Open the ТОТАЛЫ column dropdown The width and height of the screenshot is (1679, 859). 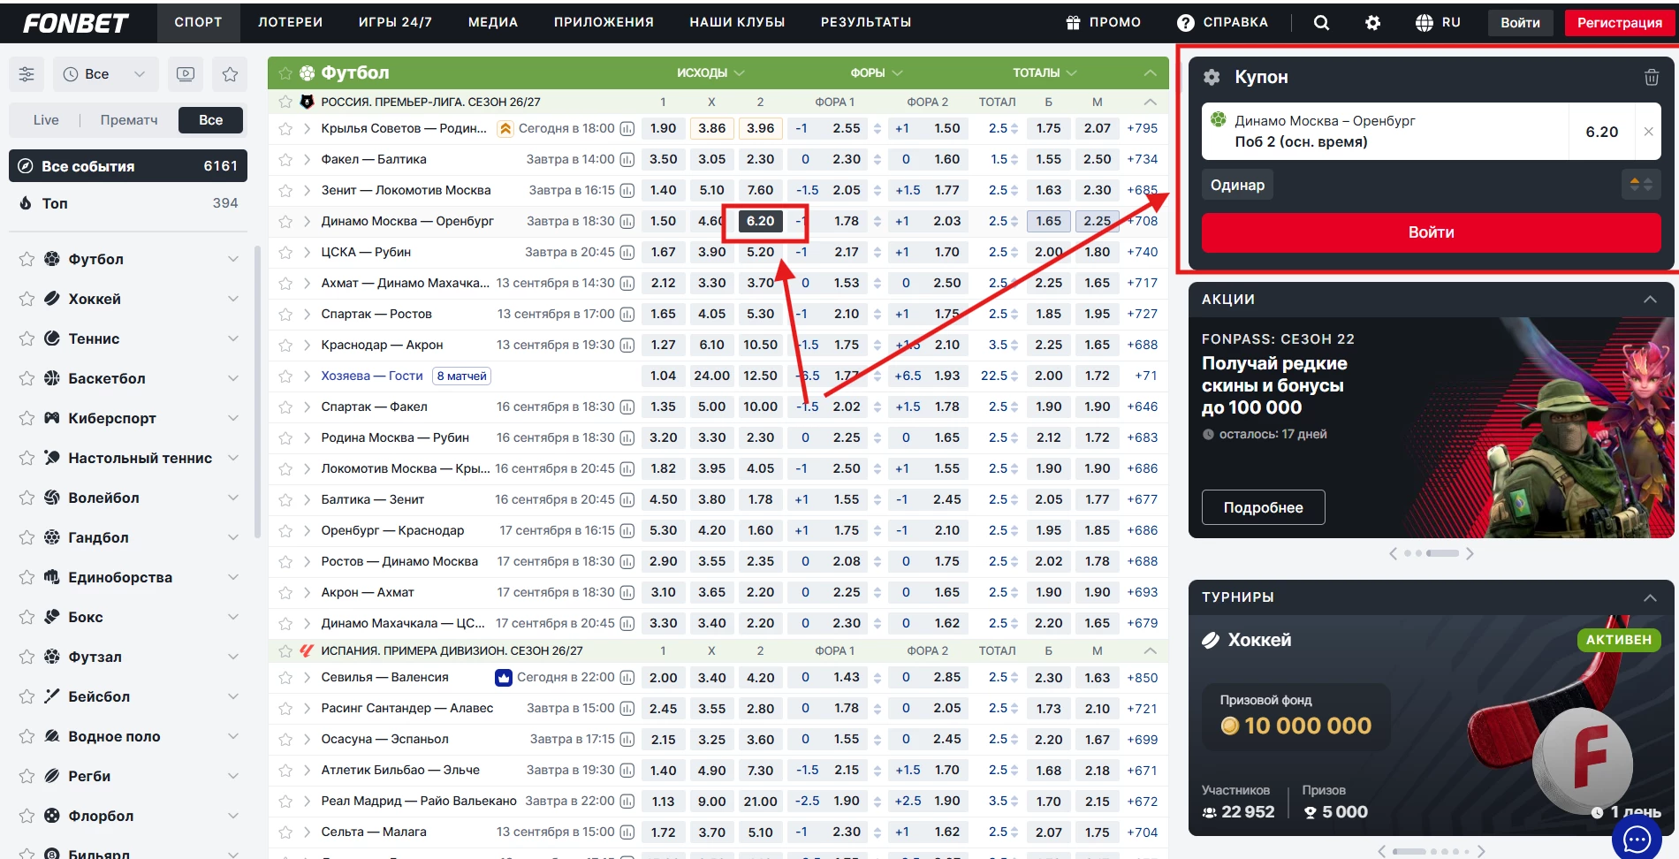pyautogui.click(x=1045, y=73)
